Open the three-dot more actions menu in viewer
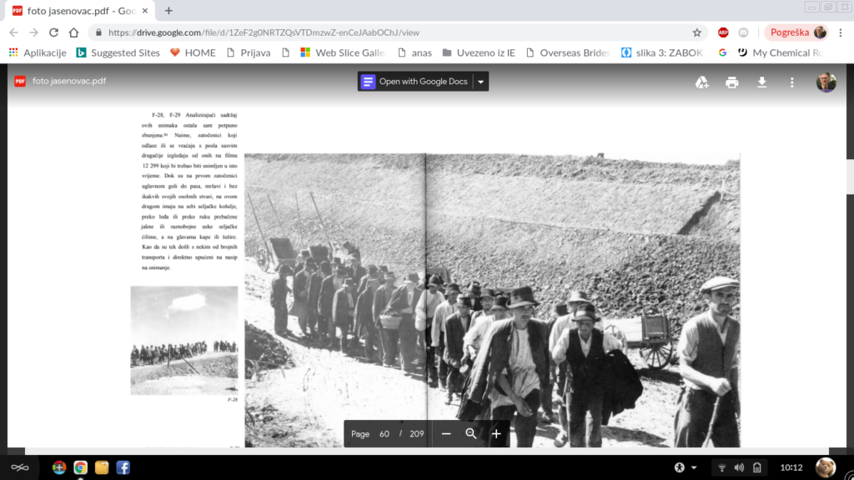 pyautogui.click(x=792, y=82)
